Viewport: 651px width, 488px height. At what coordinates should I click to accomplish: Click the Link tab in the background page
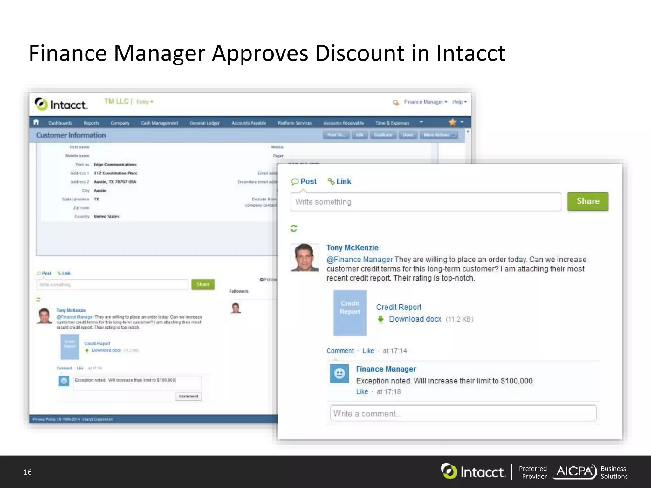coord(64,273)
